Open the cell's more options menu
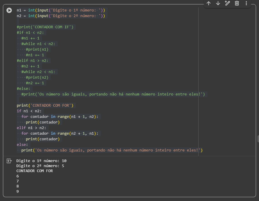The image size is (259, 201). (x=246, y=3)
